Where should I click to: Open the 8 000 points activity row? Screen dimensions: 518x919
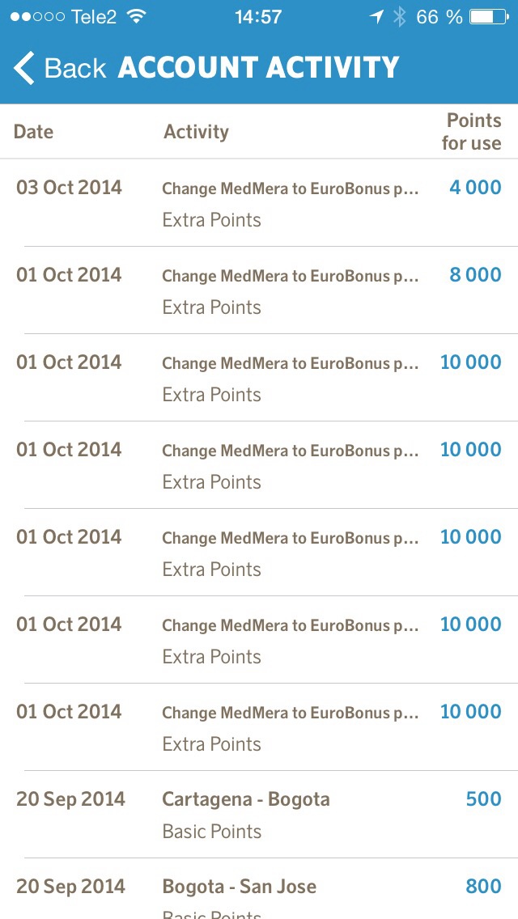[x=259, y=290]
